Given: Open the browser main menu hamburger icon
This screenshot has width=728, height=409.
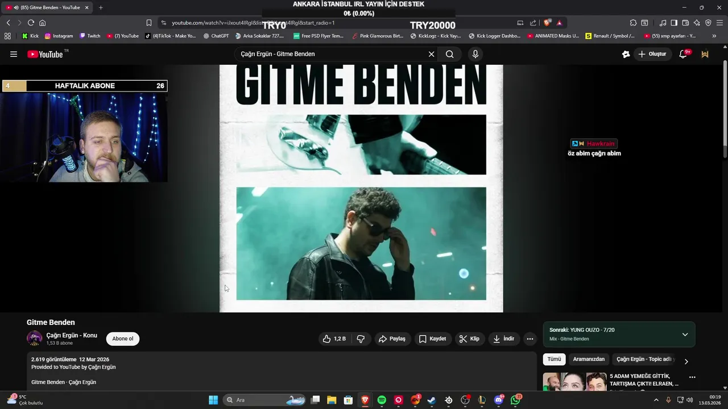Looking at the screenshot, I should click(720, 23).
